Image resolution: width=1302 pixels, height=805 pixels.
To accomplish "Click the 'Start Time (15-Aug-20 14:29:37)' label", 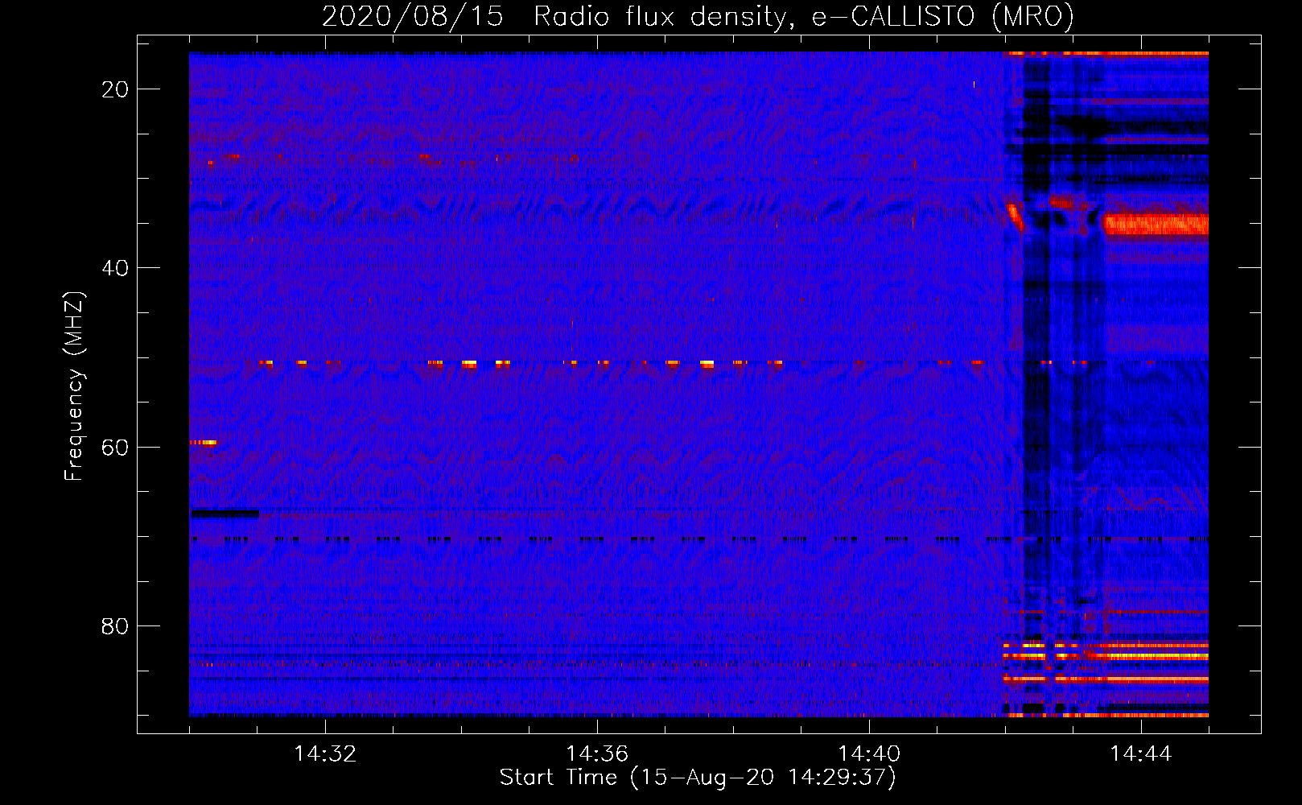I will (698, 778).
